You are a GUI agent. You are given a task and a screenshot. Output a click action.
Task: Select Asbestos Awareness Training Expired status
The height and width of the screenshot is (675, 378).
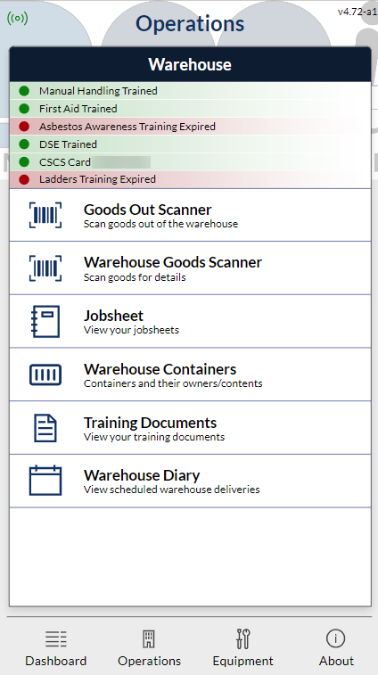coord(190,127)
